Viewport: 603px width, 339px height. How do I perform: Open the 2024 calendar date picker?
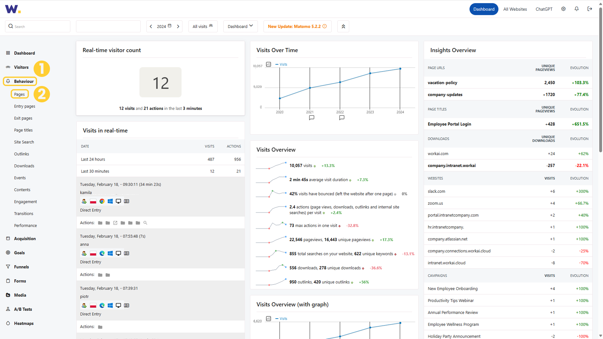tap(164, 26)
